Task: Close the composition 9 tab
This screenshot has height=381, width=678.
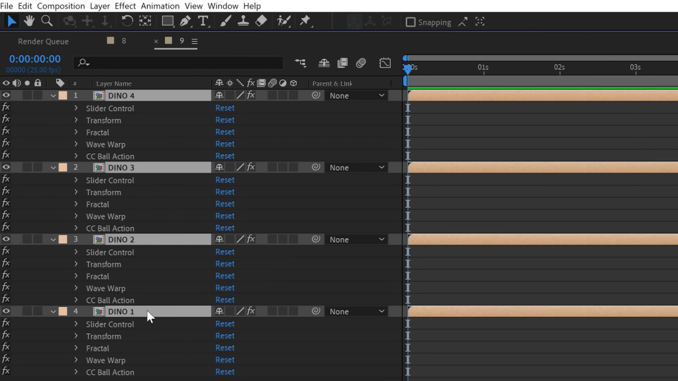Action: pyautogui.click(x=156, y=41)
